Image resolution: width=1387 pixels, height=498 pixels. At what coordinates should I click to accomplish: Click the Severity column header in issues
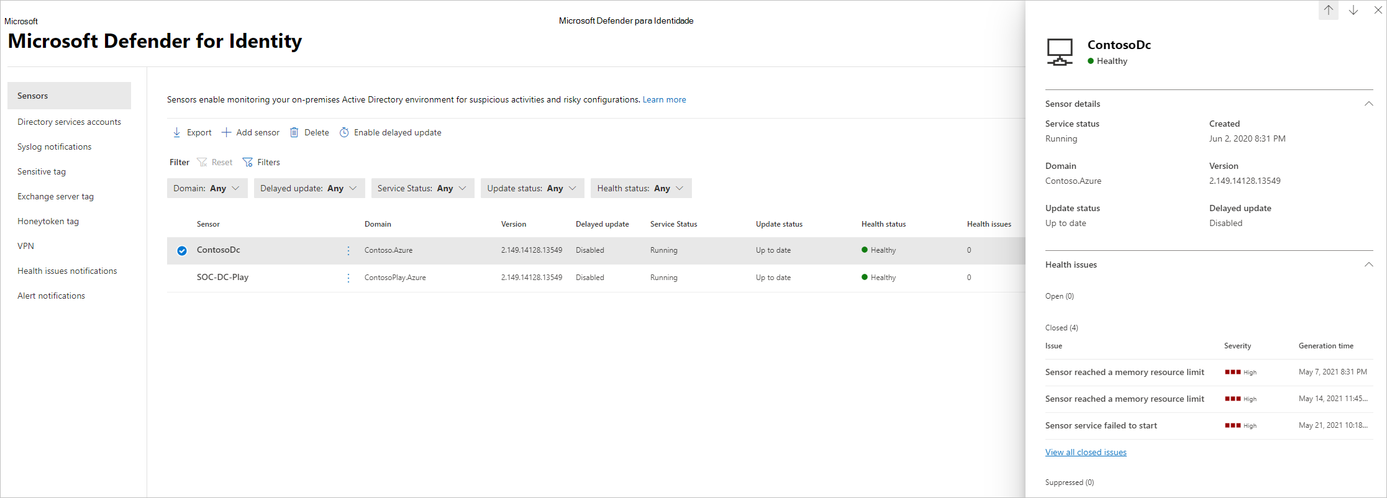(x=1237, y=346)
